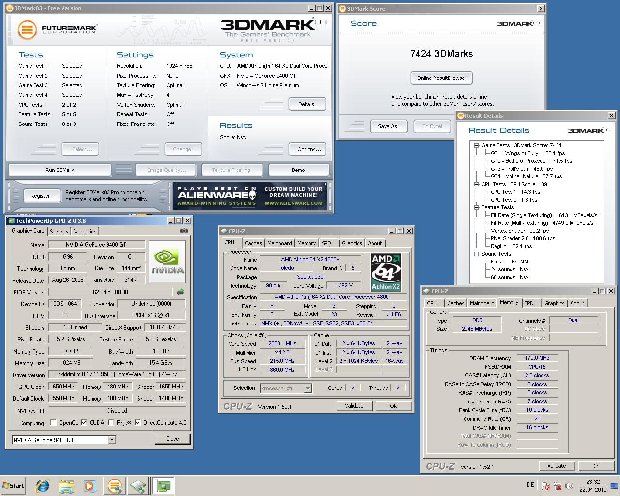Screen dimensions: 620x496
Task: Toggle the OpenCL checkbox in GPU-Z
Action: pyautogui.click(x=53, y=422)
